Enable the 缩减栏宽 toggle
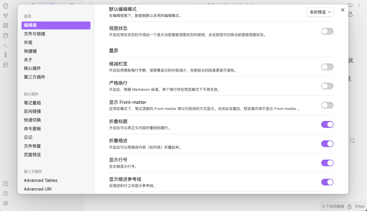This screenshot has height=211, width=367. (x=327, y=67)
